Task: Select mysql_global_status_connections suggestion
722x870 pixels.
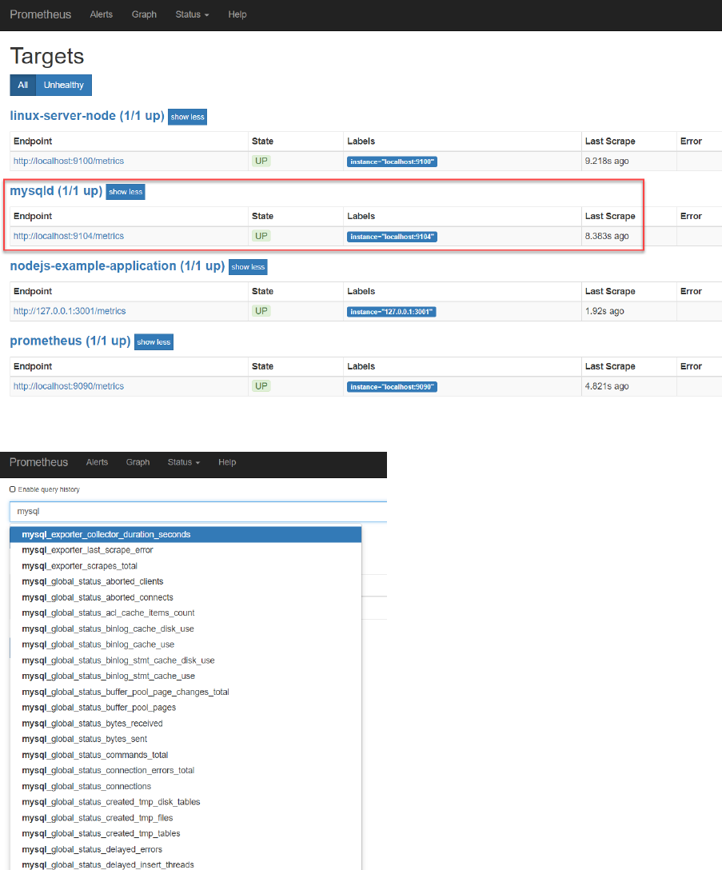Action: click(186, 786)
